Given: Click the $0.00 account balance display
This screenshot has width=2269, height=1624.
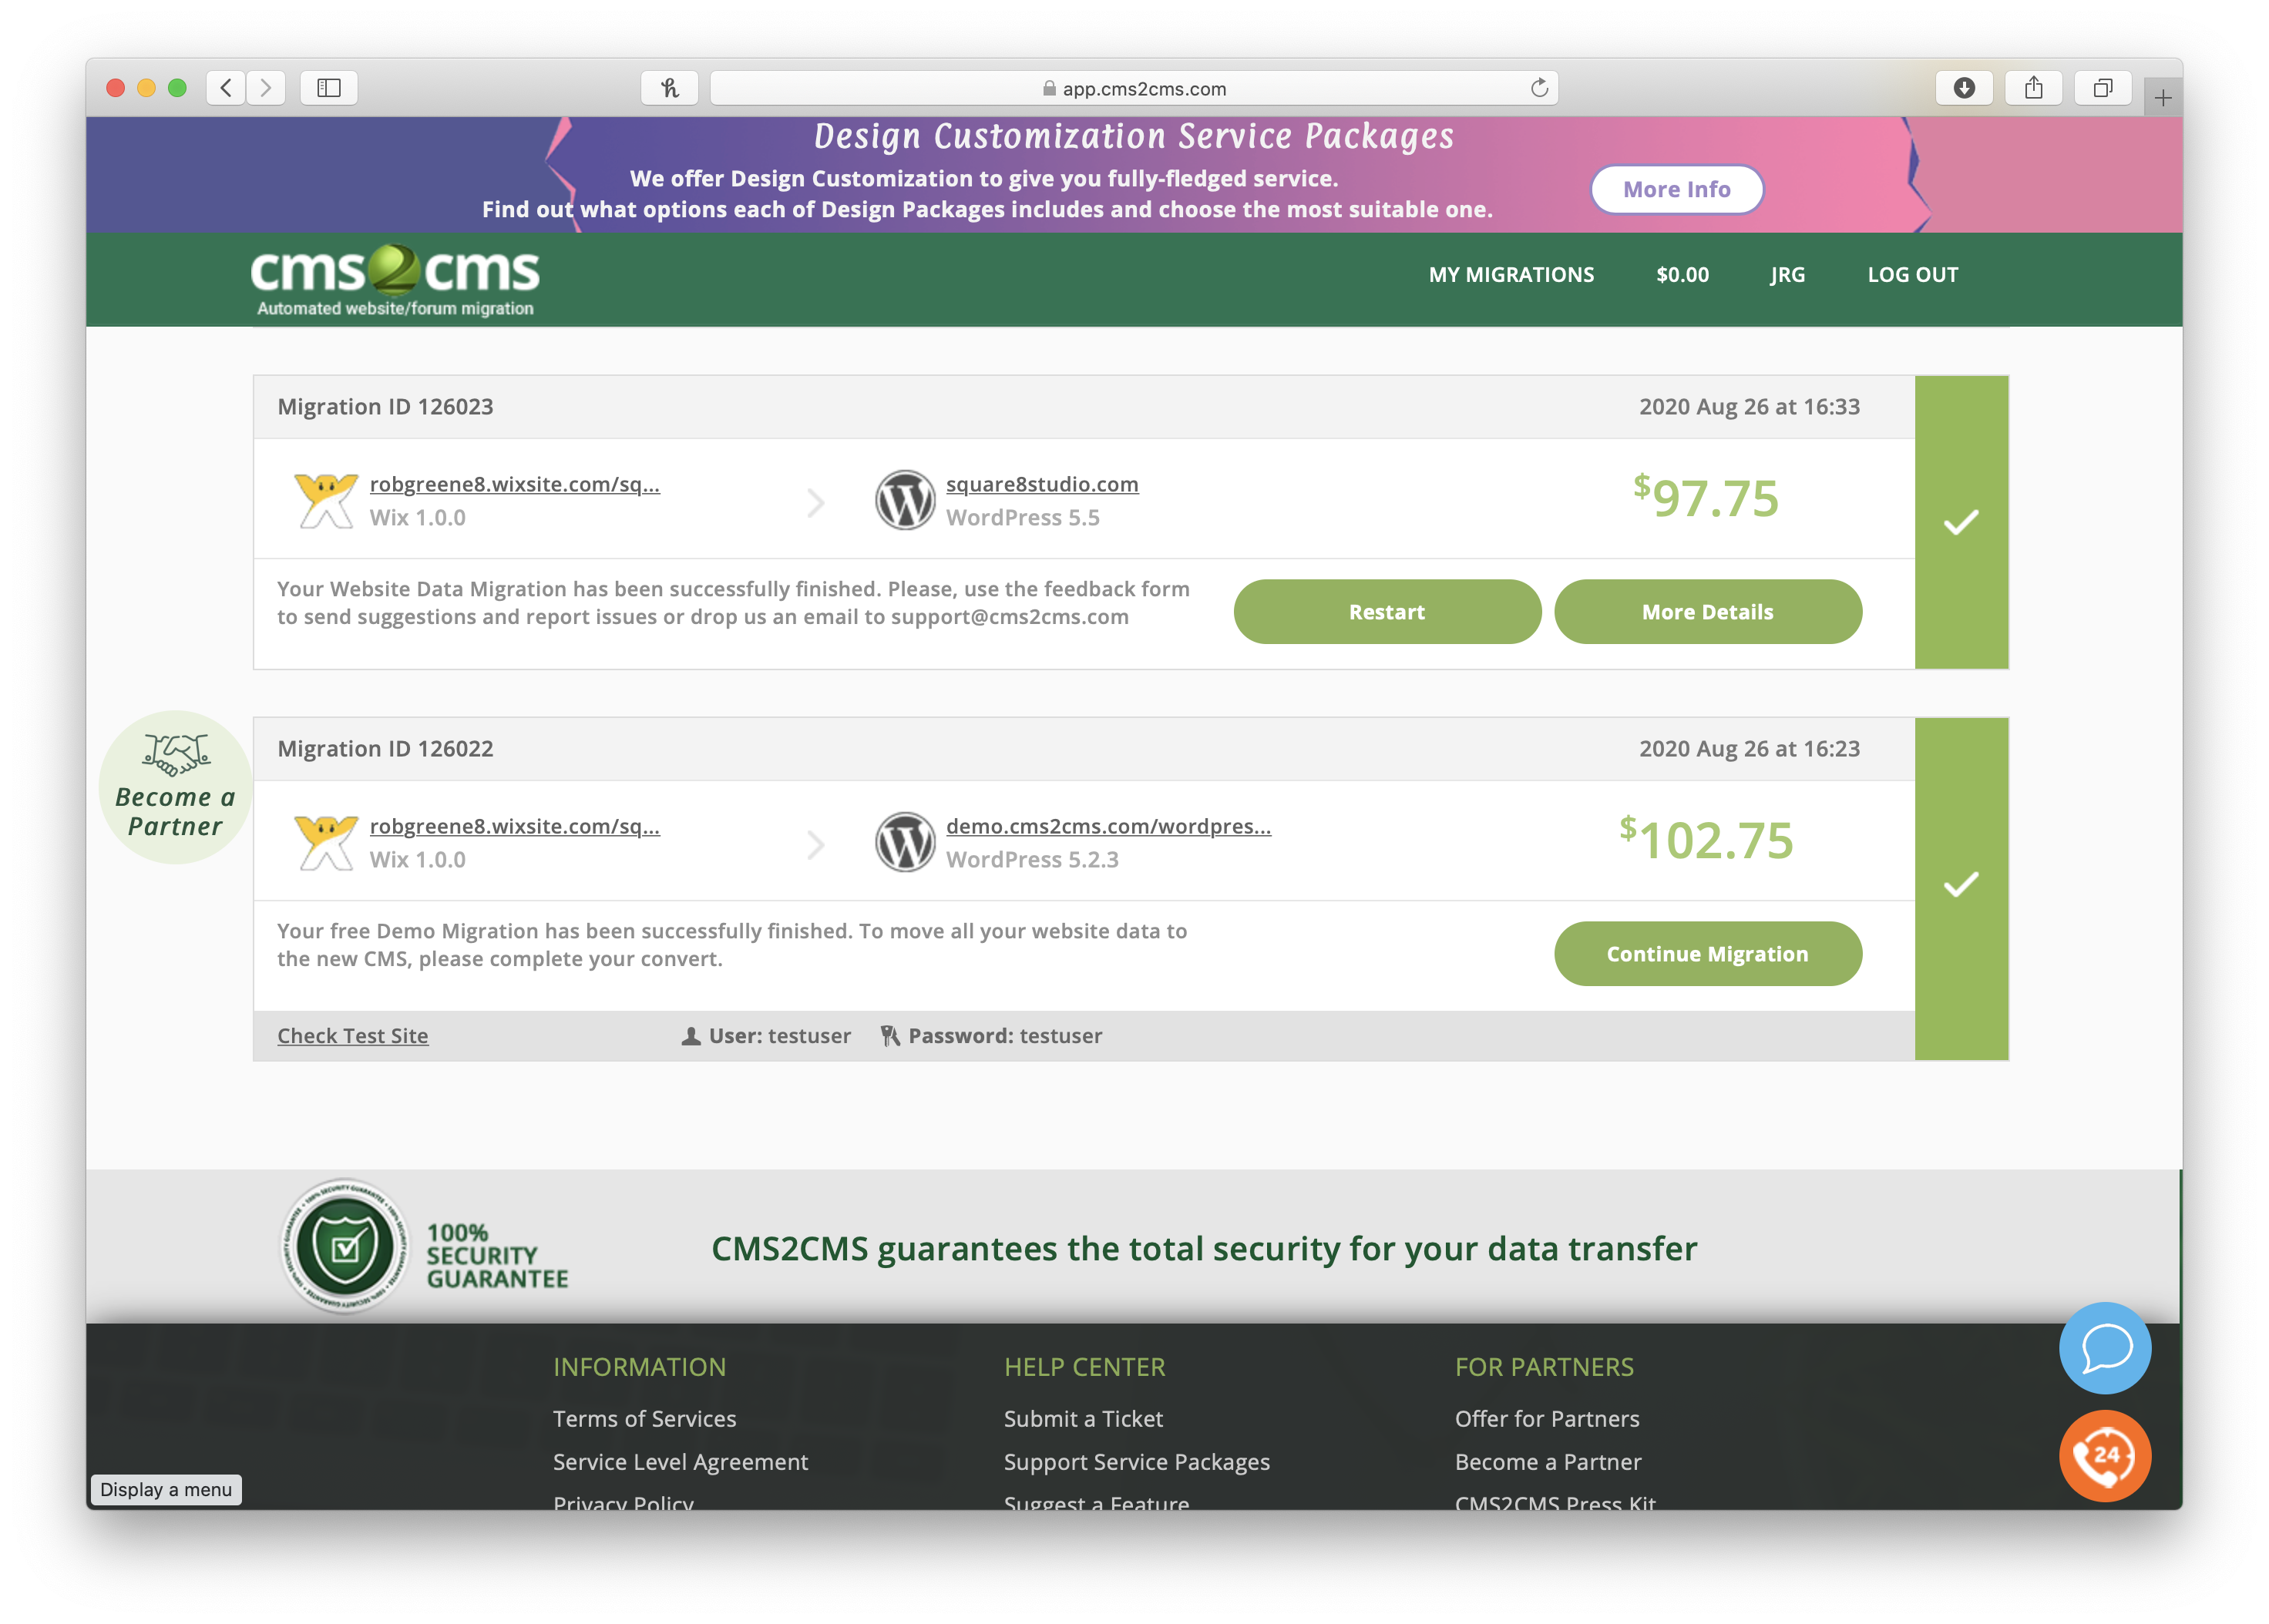Looking at the screenshot, I should click(1682, 273).
